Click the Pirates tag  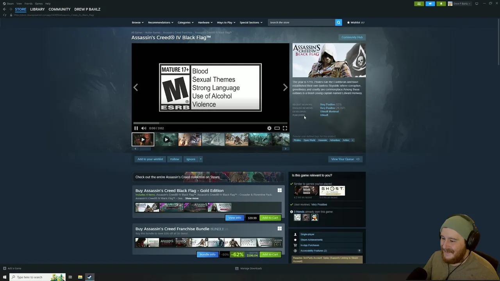297,140
